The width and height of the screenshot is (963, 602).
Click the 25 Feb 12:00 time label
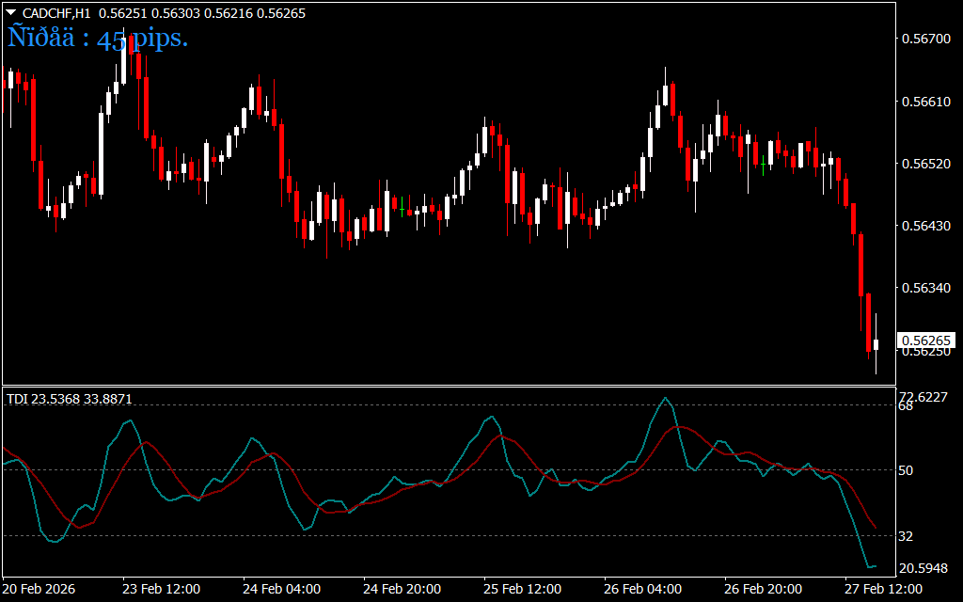point(522,589)
